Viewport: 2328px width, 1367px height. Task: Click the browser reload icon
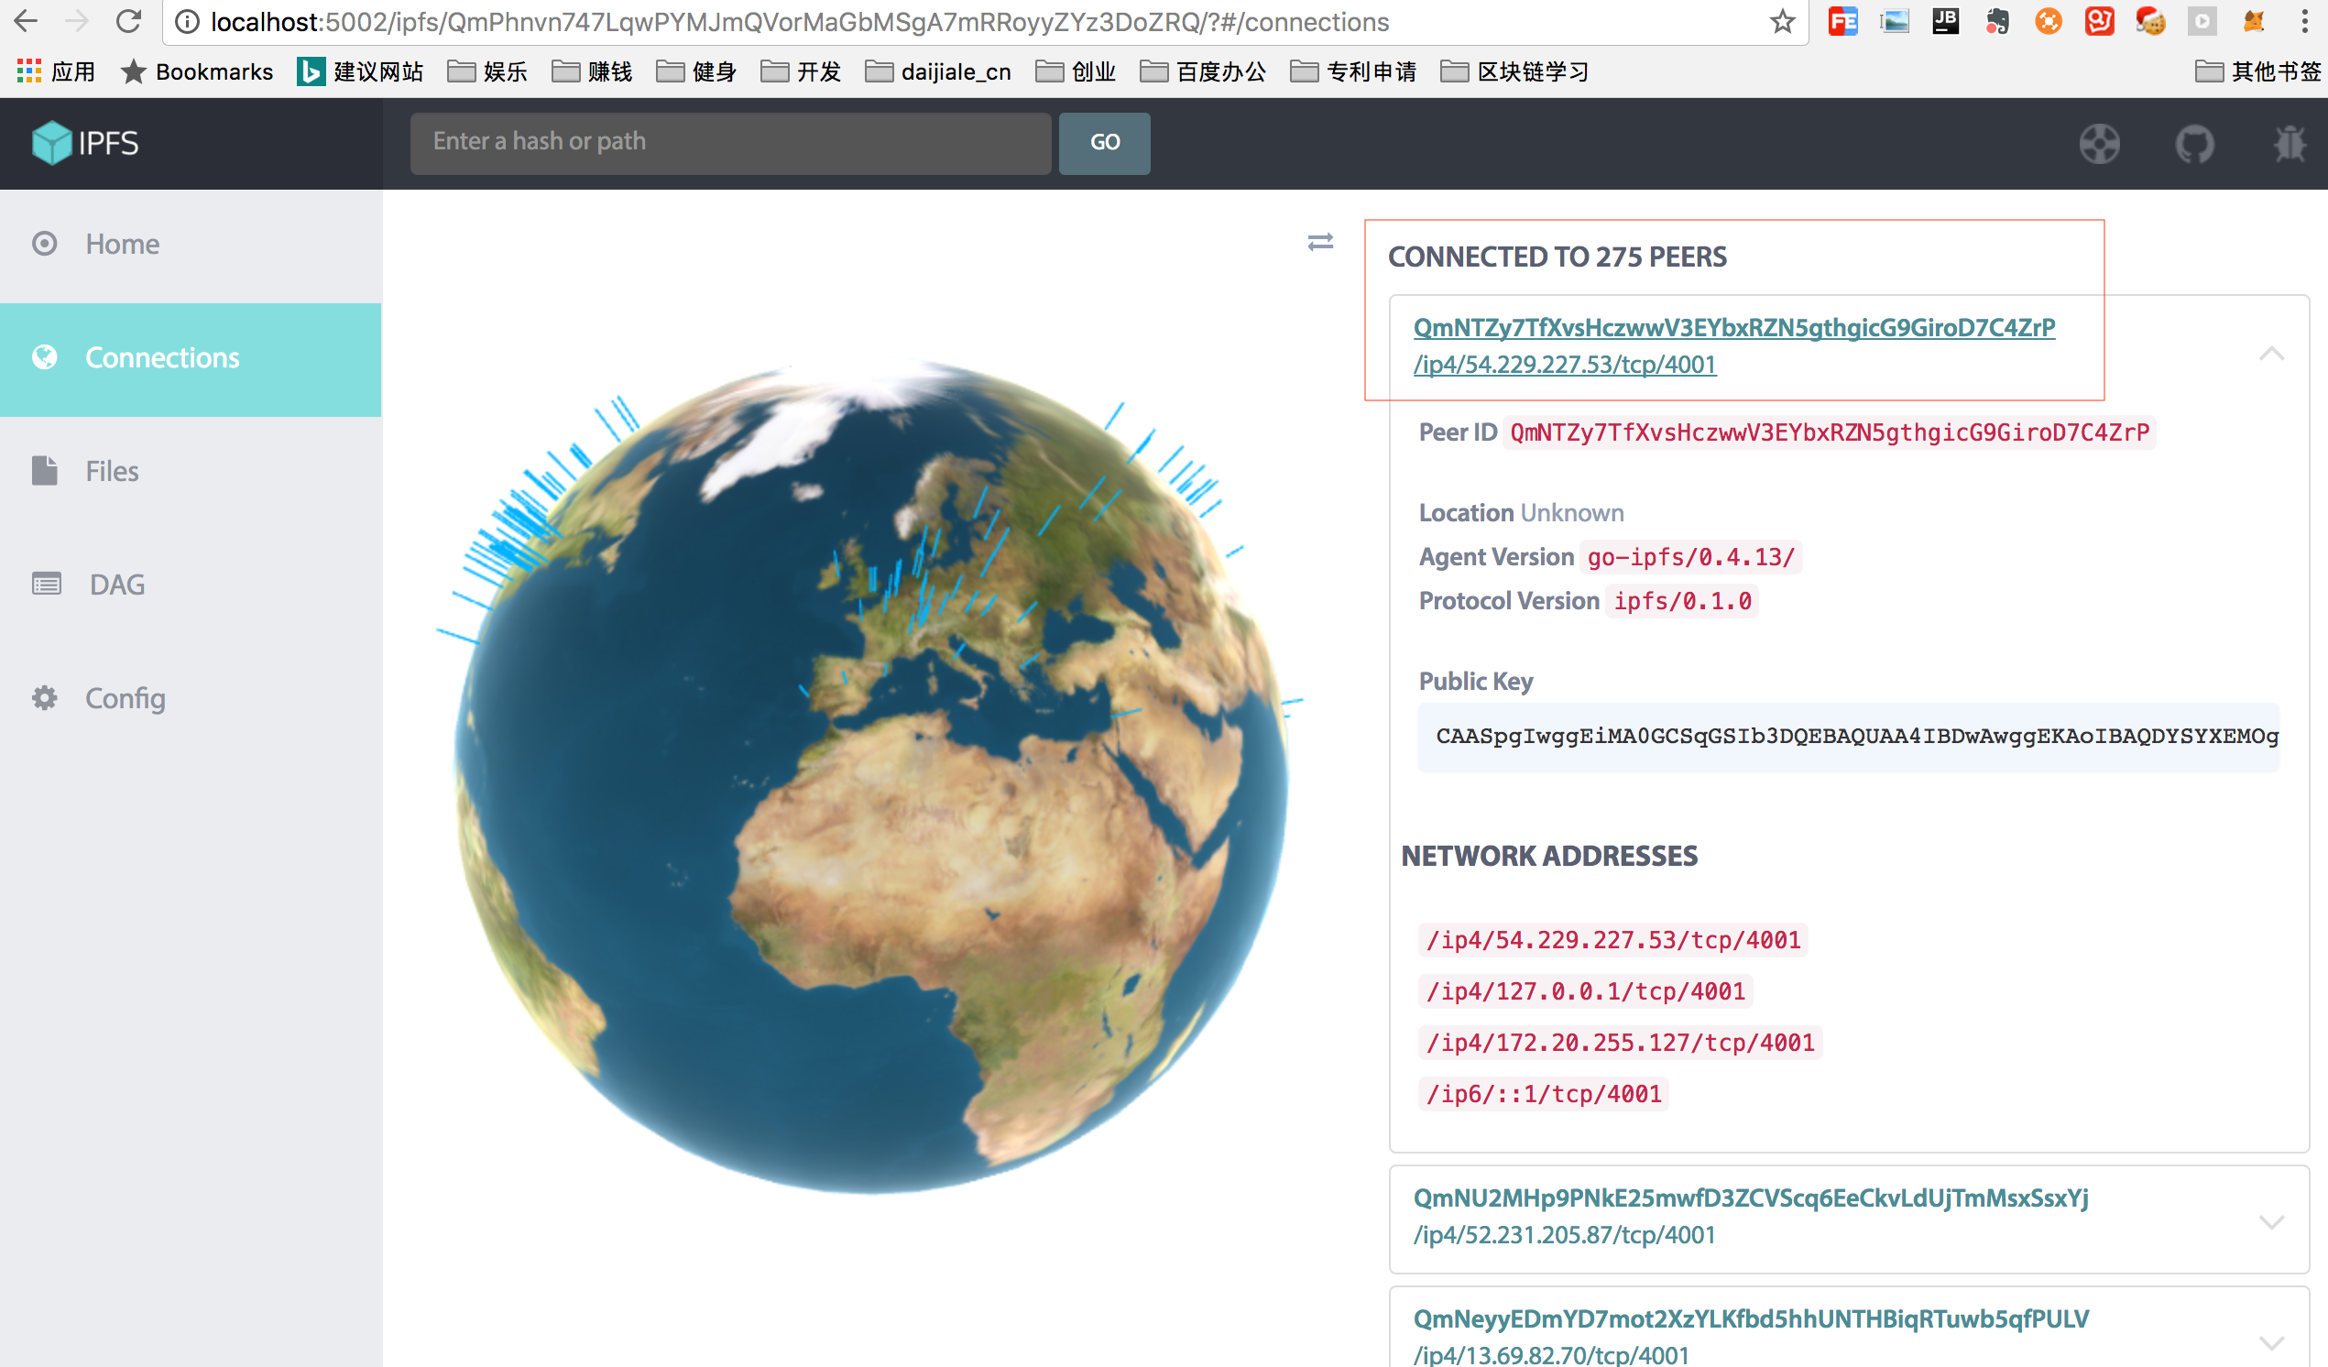pyautogui.click(x=128, y=21)
